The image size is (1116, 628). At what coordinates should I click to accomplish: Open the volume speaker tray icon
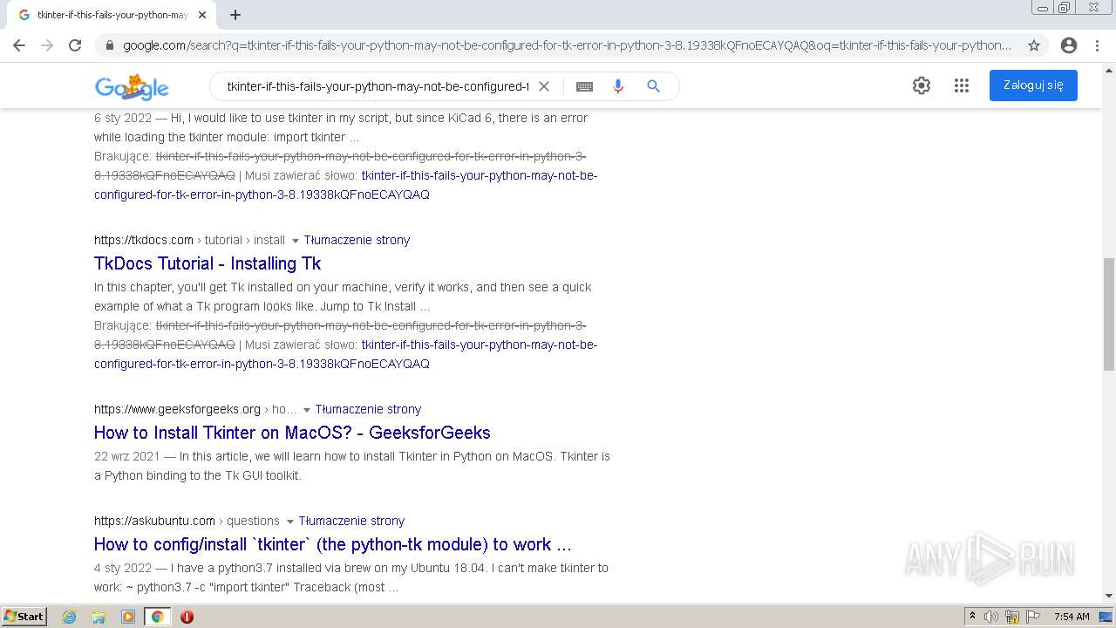(x=991, y=617)
